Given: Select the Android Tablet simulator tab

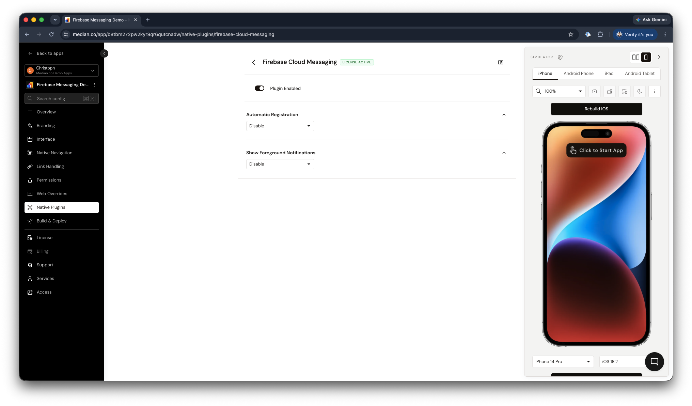Looking at the screenshot, I should coord(640,74).
